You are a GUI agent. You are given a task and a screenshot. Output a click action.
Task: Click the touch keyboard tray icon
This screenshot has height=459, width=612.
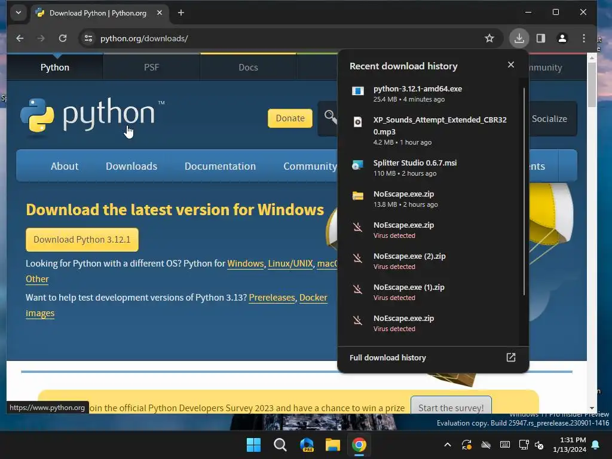tap(504, 445)
